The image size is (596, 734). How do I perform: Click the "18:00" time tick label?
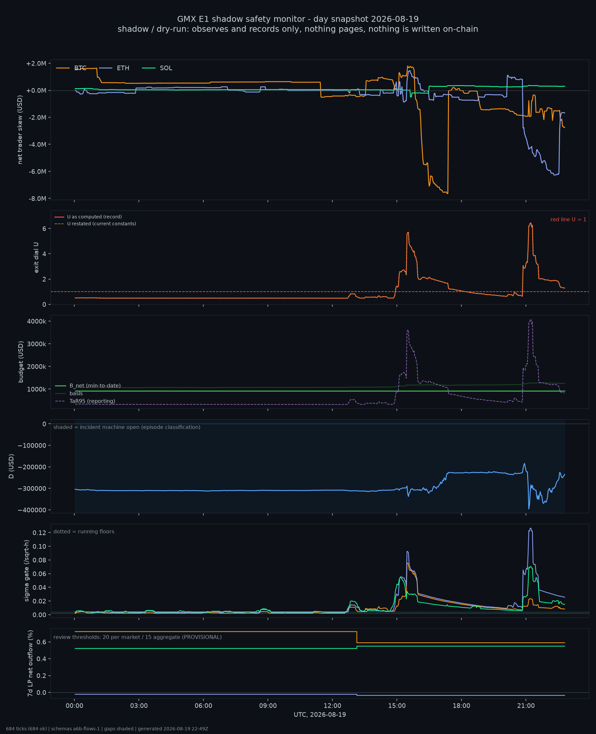(x=461, y=706)
